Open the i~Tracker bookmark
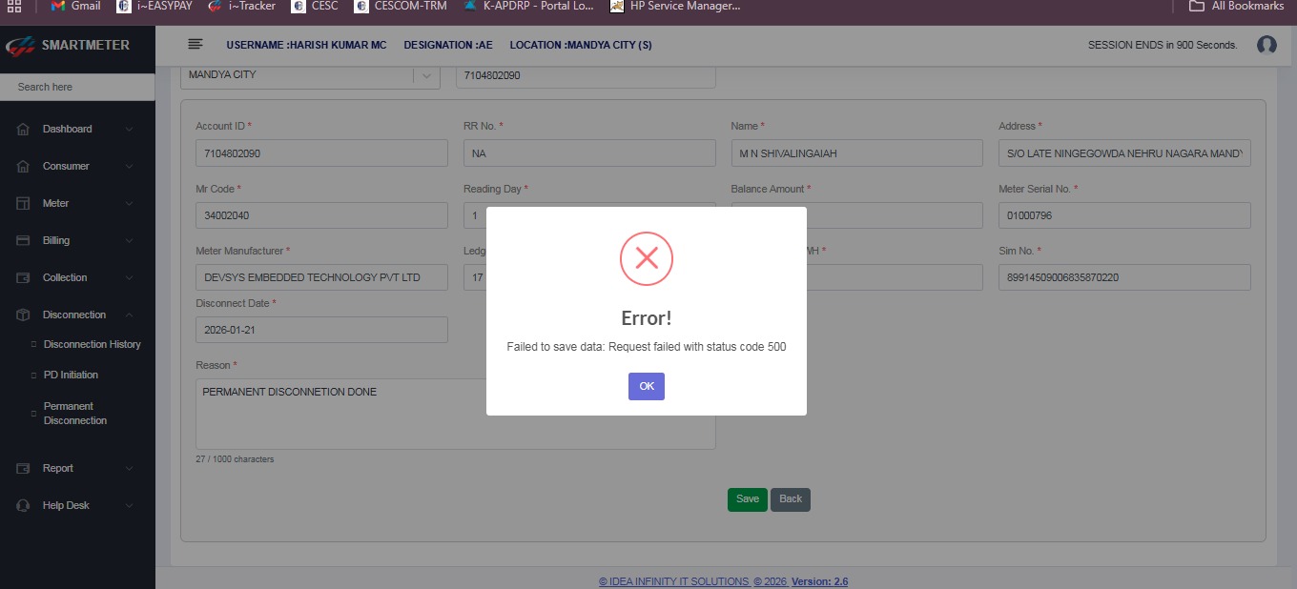 (241, 6)
